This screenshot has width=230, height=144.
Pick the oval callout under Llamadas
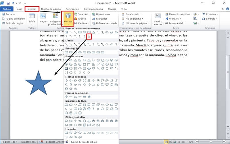[x=75, y=133]
